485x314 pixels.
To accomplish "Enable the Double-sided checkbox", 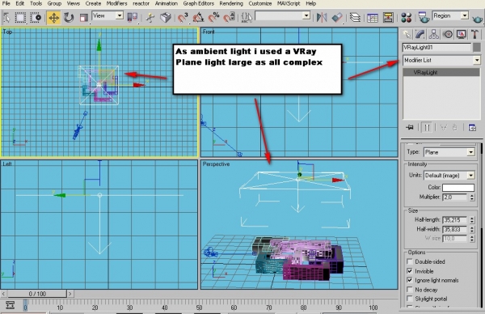I will pos(410,261).
